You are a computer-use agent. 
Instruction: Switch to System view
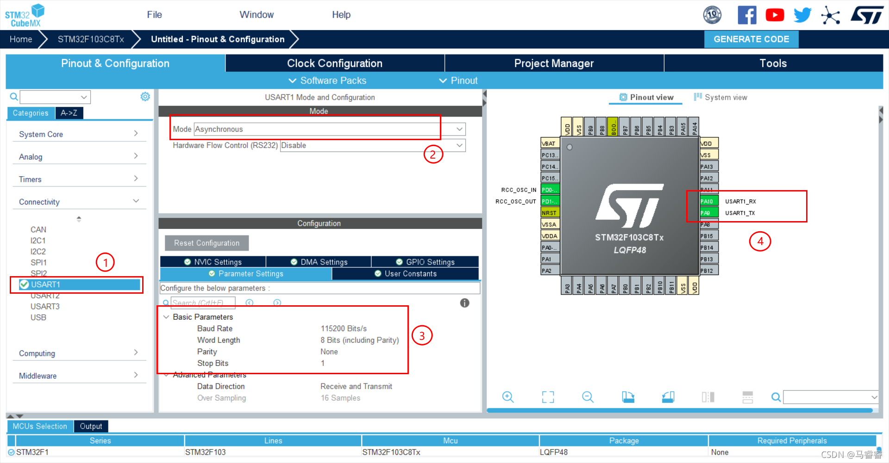(720, 97)
